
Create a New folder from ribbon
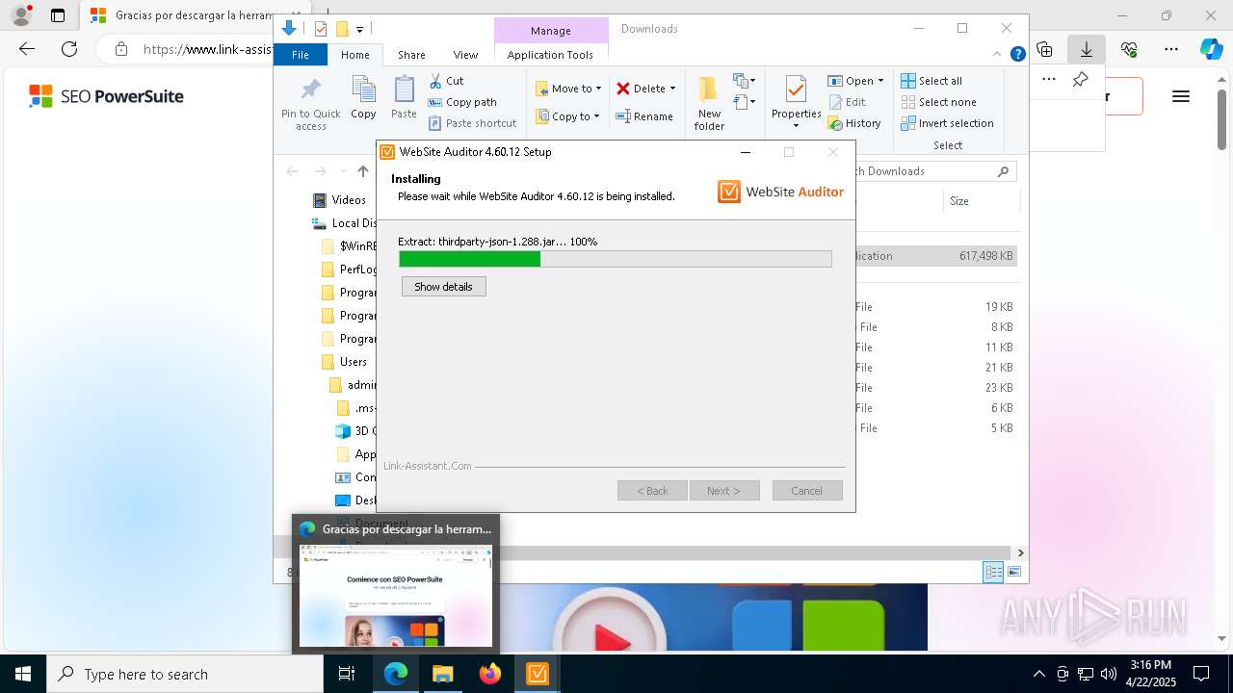[x=709, y=104]
